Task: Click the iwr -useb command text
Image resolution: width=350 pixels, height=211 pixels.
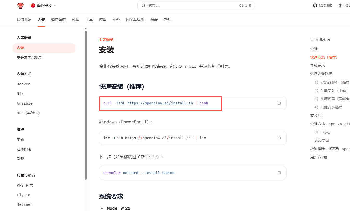Action: tap(155, 138)
